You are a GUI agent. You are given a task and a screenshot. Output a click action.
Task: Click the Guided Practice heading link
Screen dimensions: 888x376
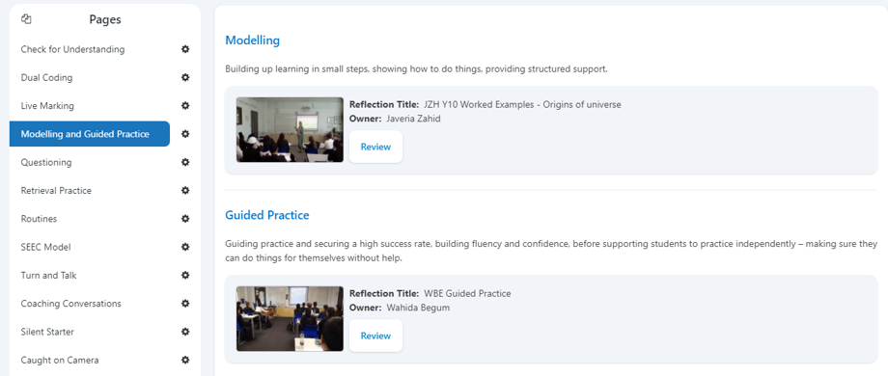click(267, 215)
